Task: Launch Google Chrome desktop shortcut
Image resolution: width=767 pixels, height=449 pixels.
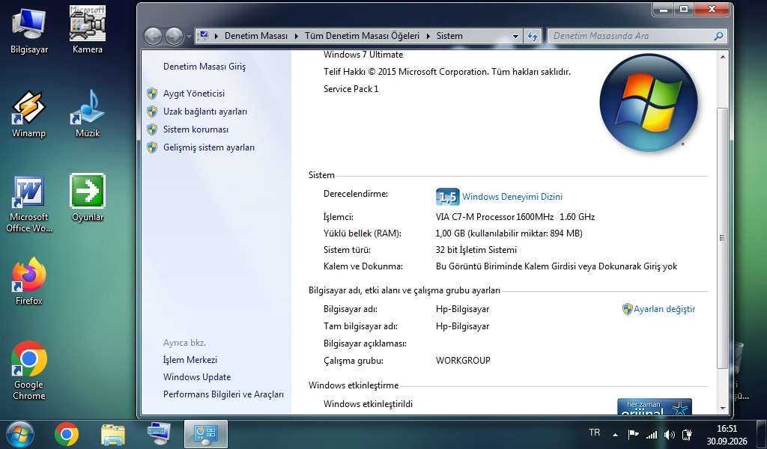Action: point(29,371)
